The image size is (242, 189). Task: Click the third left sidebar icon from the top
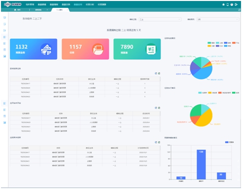pos(4,31)
